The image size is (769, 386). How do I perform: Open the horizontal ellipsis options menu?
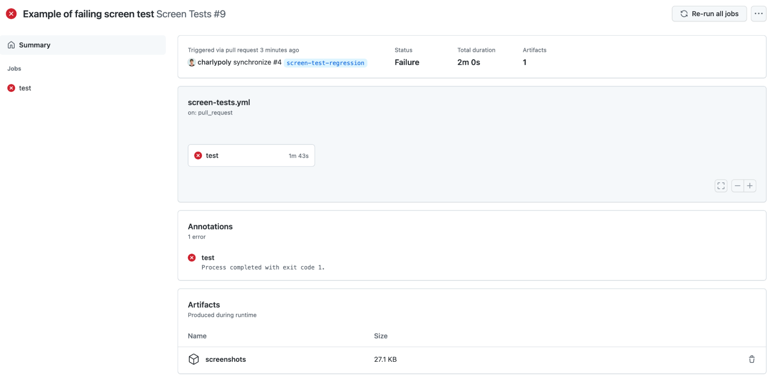click(x=759, y=13)
